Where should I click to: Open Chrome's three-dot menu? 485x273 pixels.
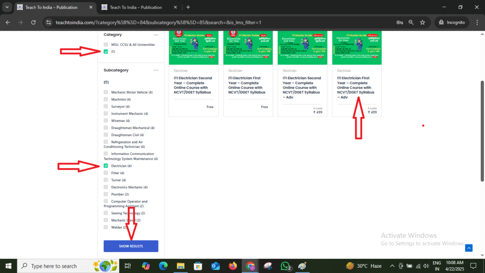tap(477, 22)
